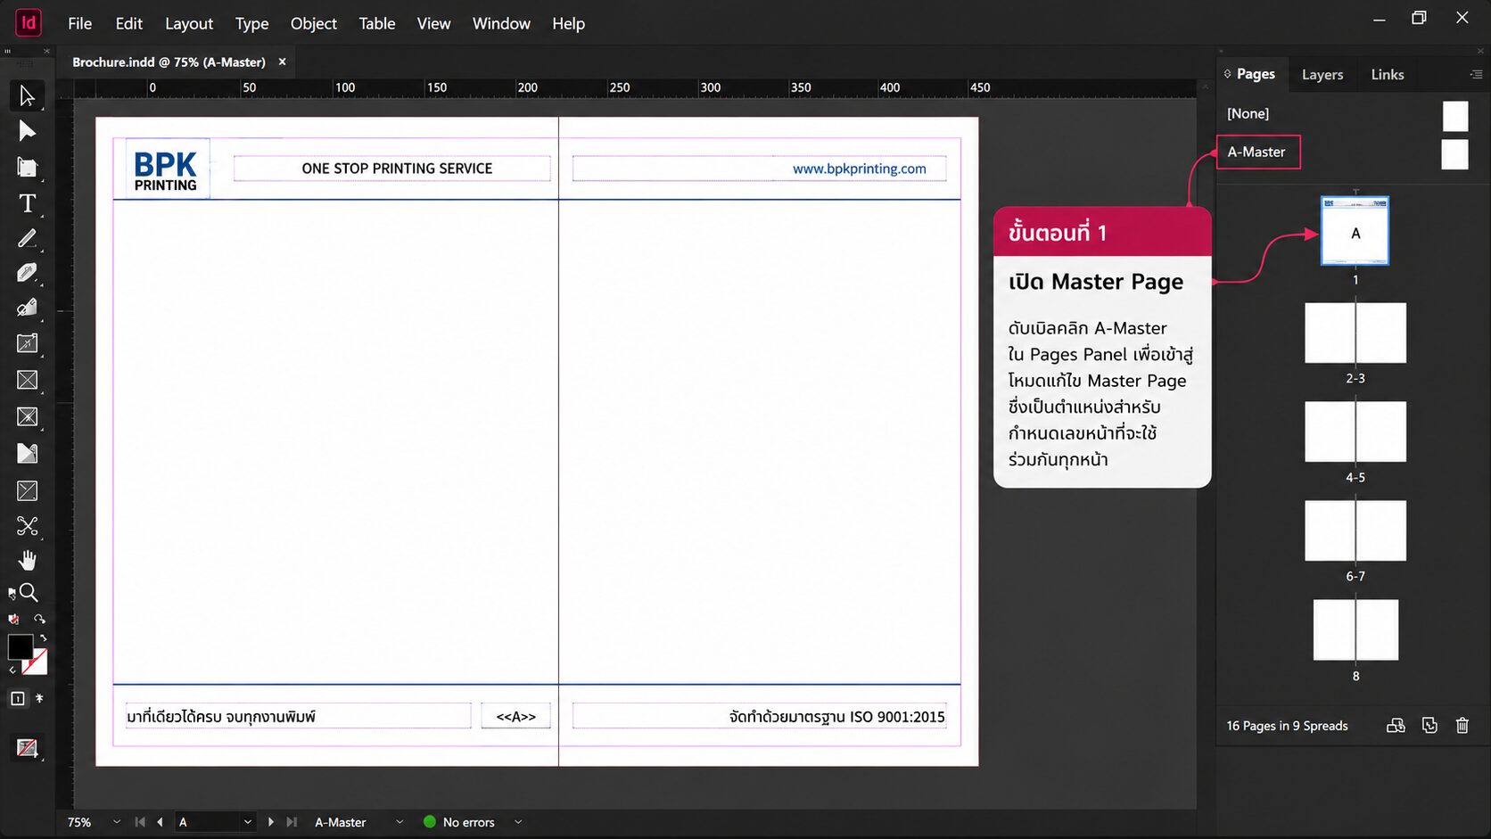This screenshot has width=1491, height=839.
Task: Open the Table menu
Action: pyautogui.click(x=376, y=23)
